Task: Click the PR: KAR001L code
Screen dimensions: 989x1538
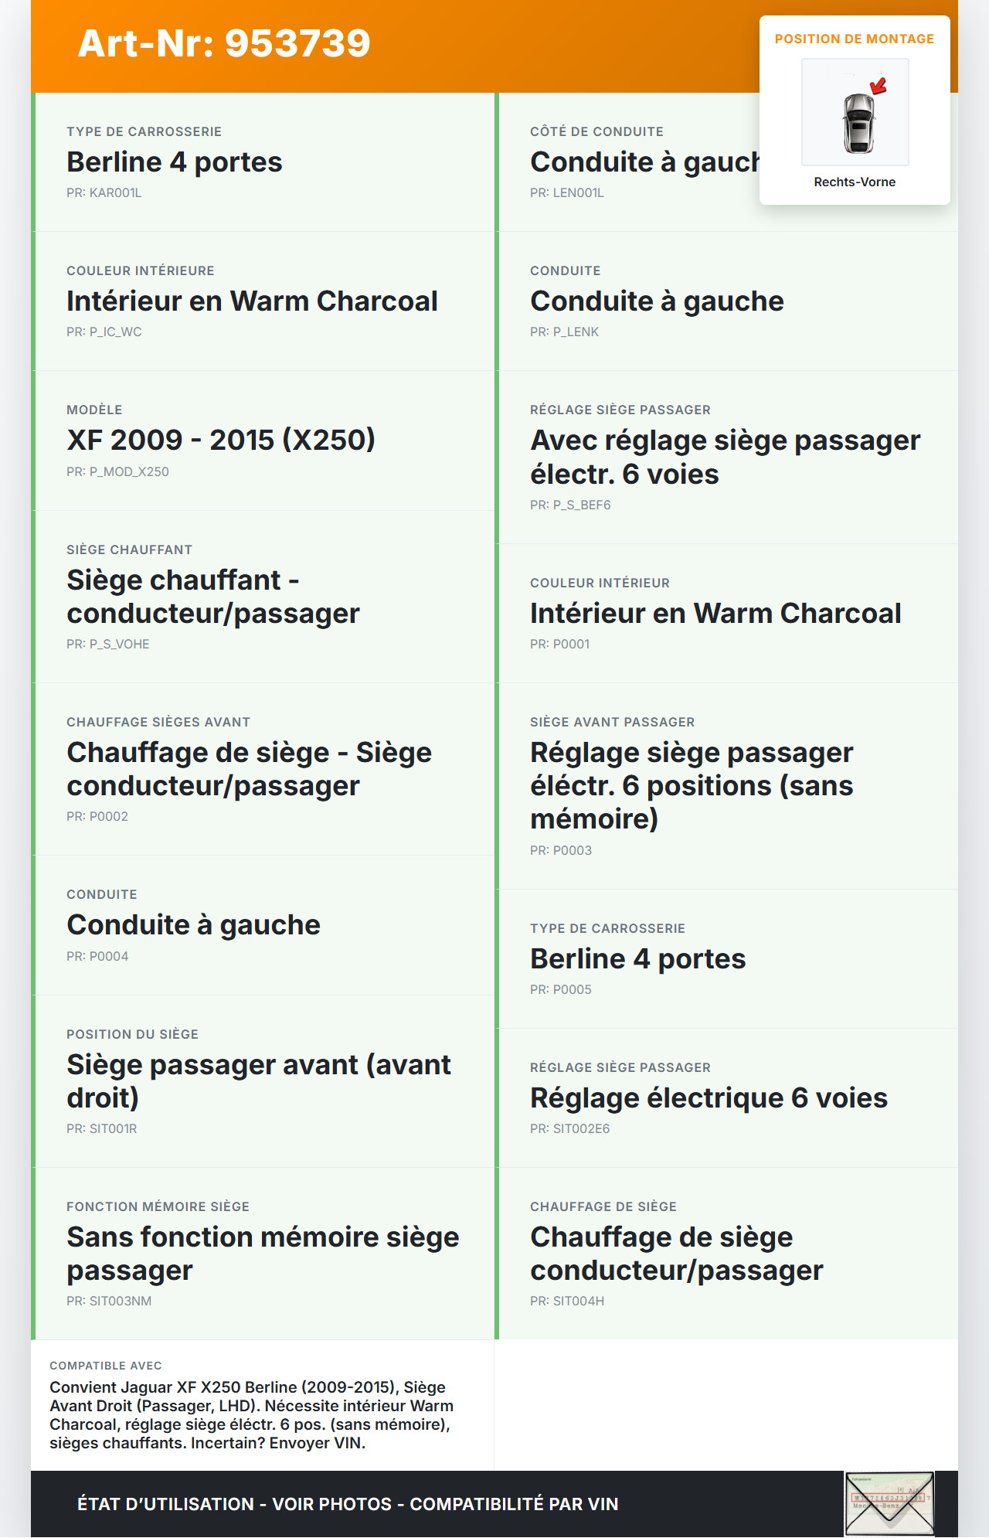Action: coord(104,193)
